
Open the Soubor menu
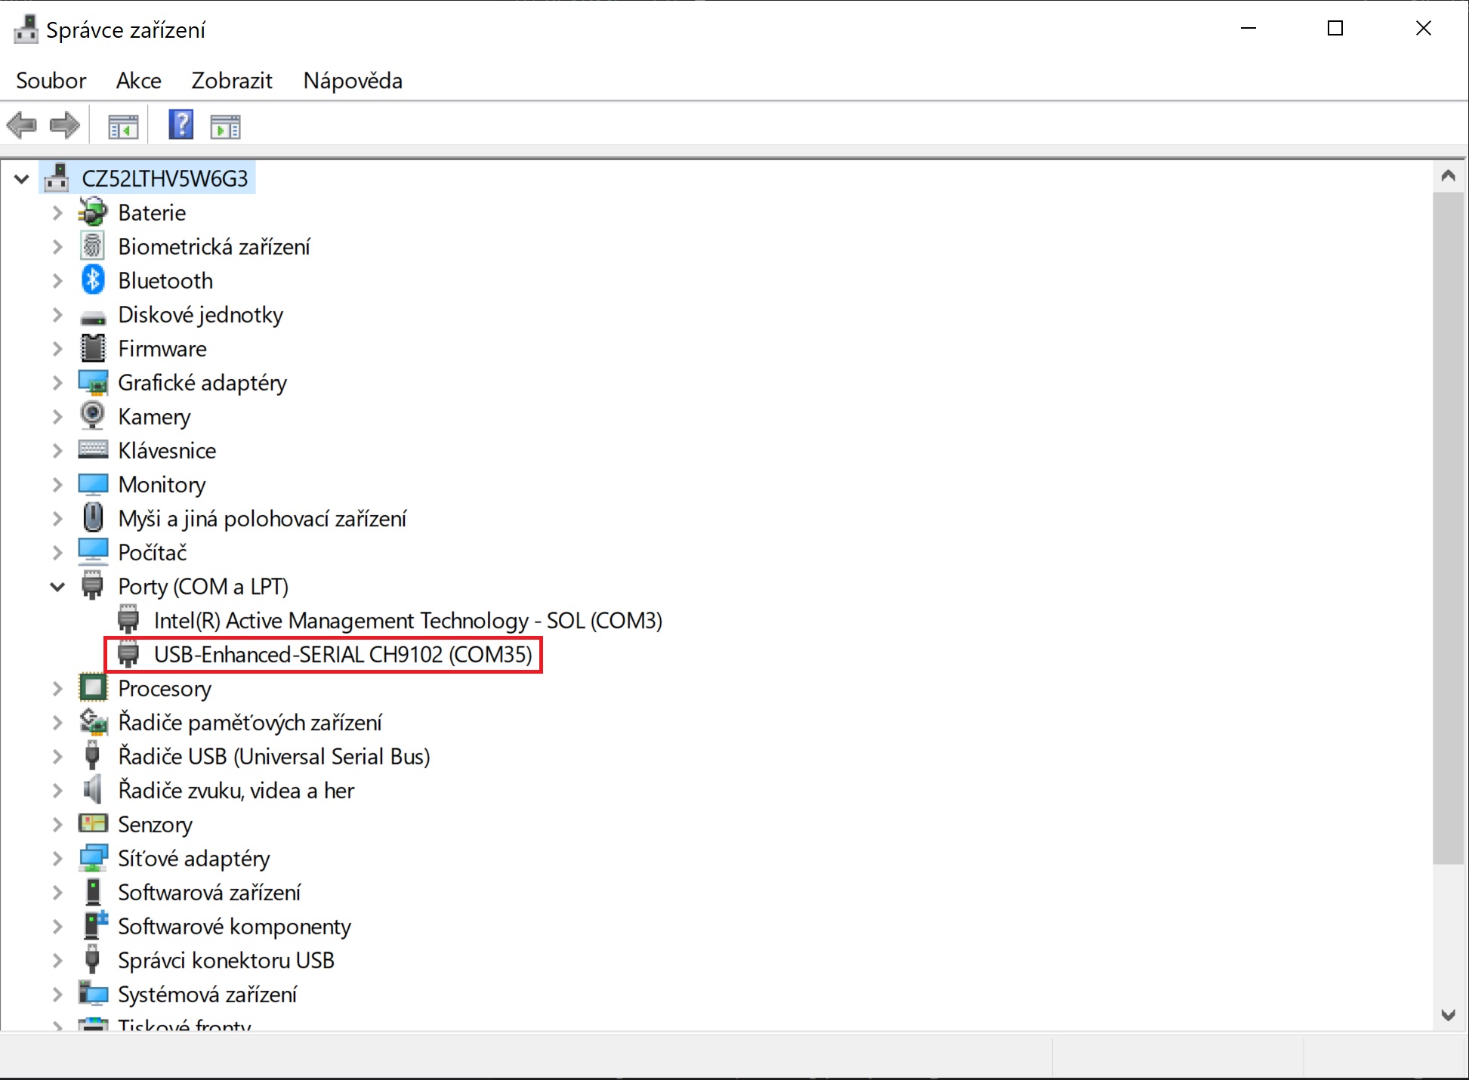pyautogui.click(x=51, y=81)
